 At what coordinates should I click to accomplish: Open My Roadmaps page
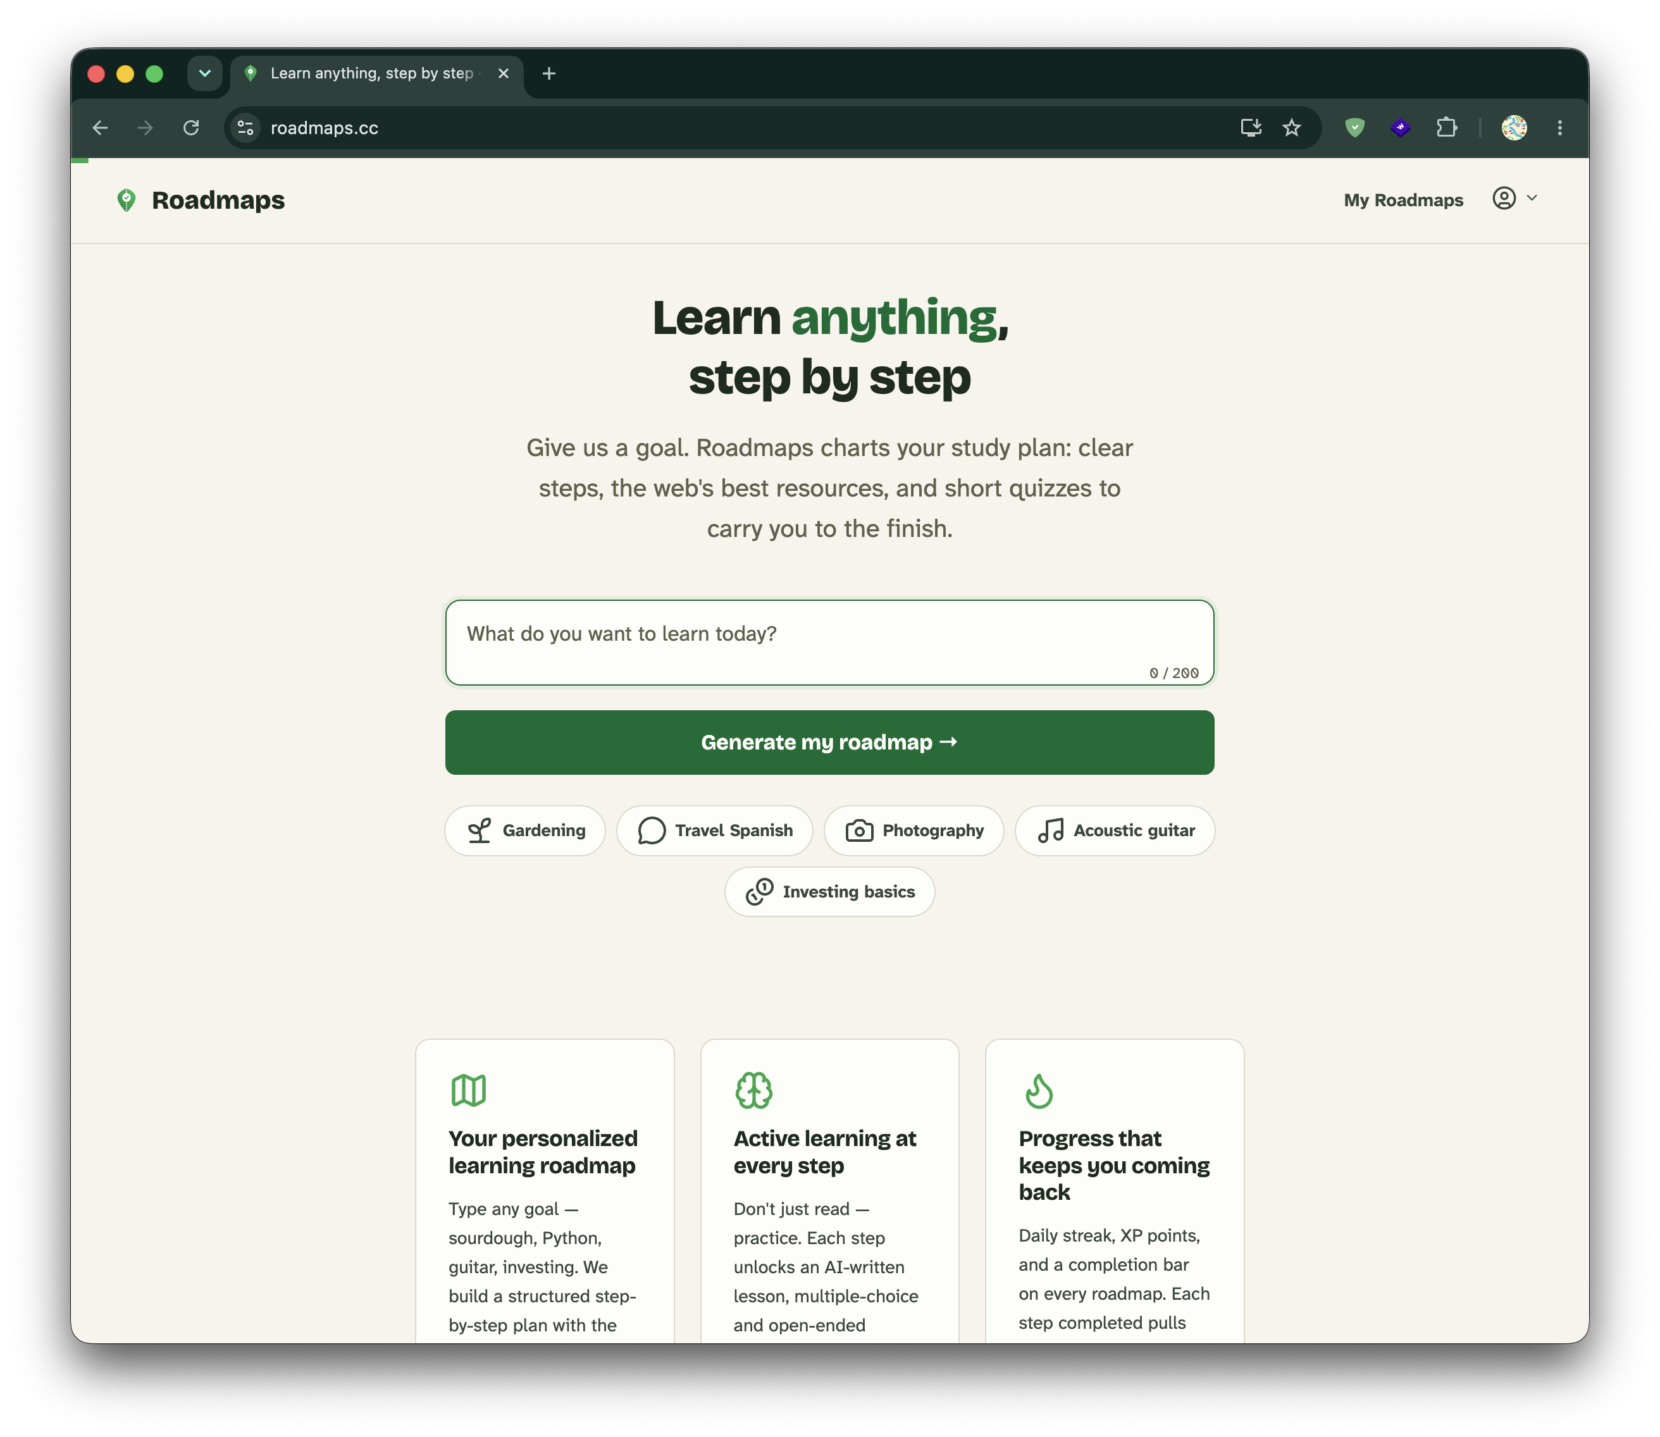coord(1403,200)
